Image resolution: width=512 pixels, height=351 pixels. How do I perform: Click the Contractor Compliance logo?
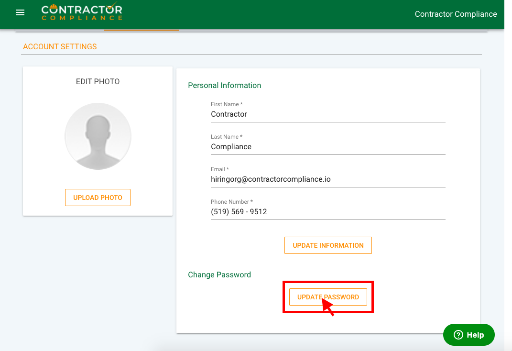pyautogui.click(x=82, y=13)
